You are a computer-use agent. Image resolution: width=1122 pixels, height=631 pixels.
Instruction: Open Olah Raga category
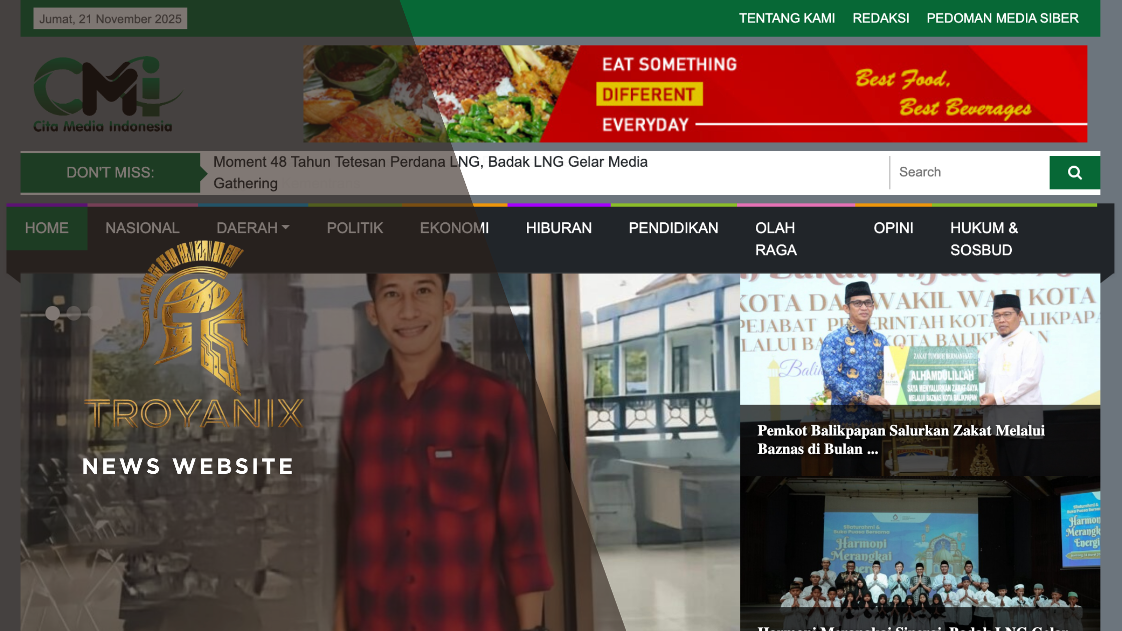coord(775,239)
